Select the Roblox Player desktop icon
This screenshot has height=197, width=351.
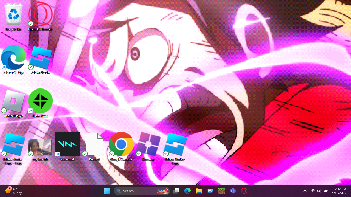[x=13, y=103]
